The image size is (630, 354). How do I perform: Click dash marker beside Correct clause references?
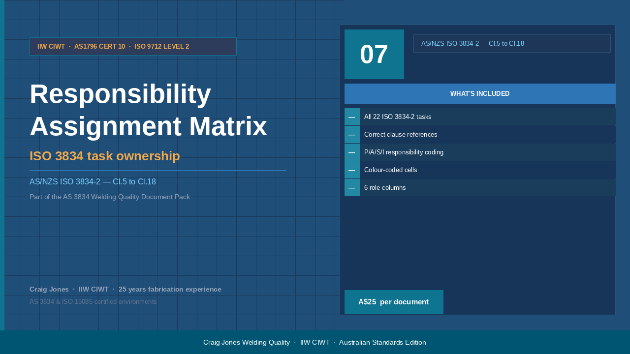point(352,135)
